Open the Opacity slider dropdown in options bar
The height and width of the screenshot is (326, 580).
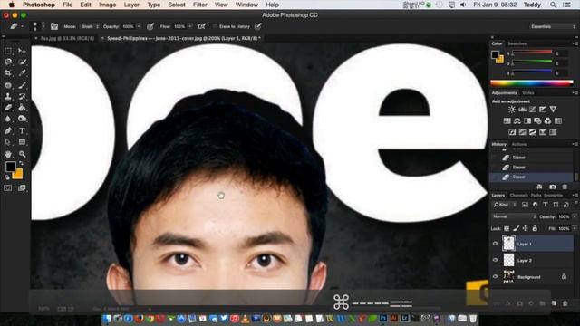pos(139,26)
